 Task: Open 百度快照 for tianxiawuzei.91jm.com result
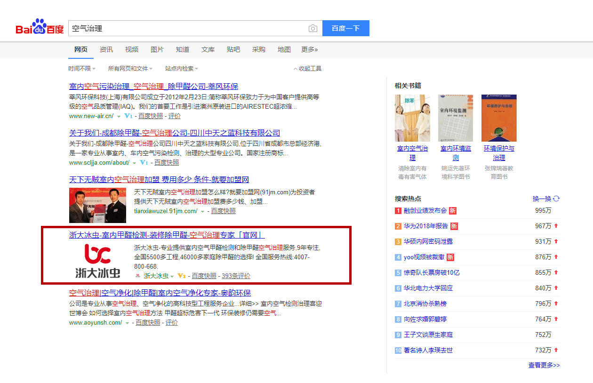pos(223,211)
